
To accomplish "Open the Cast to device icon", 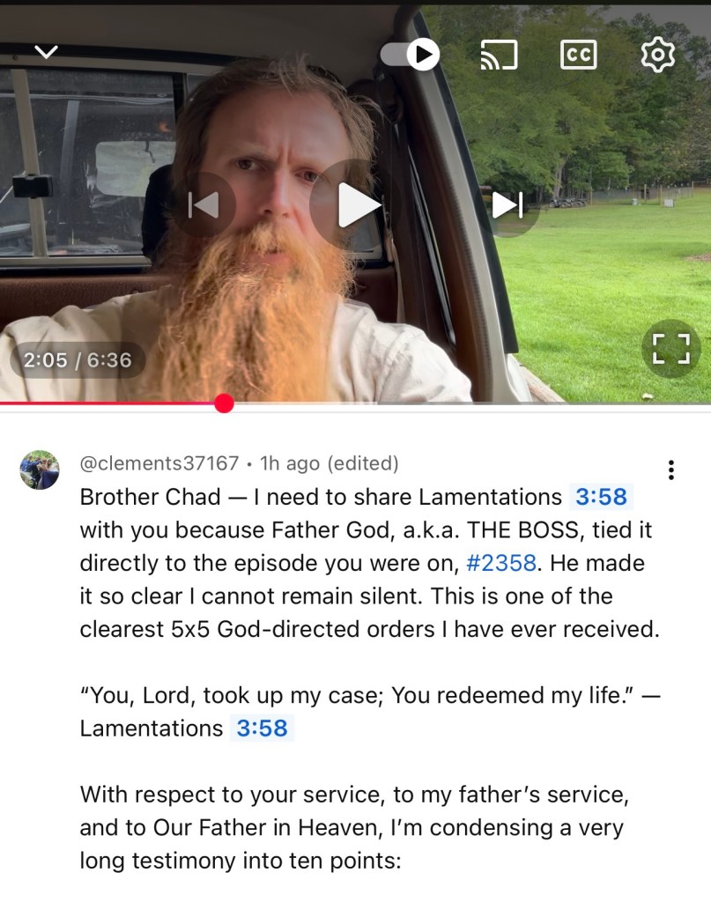I will [x=499, y=55].
